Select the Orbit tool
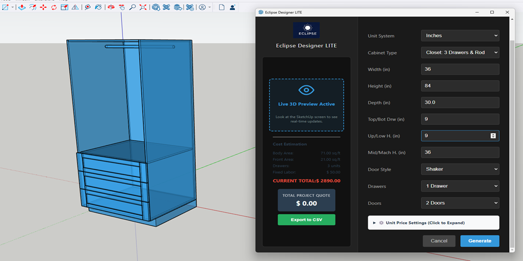This screenshot has width=523, height=261. point(111,7)
